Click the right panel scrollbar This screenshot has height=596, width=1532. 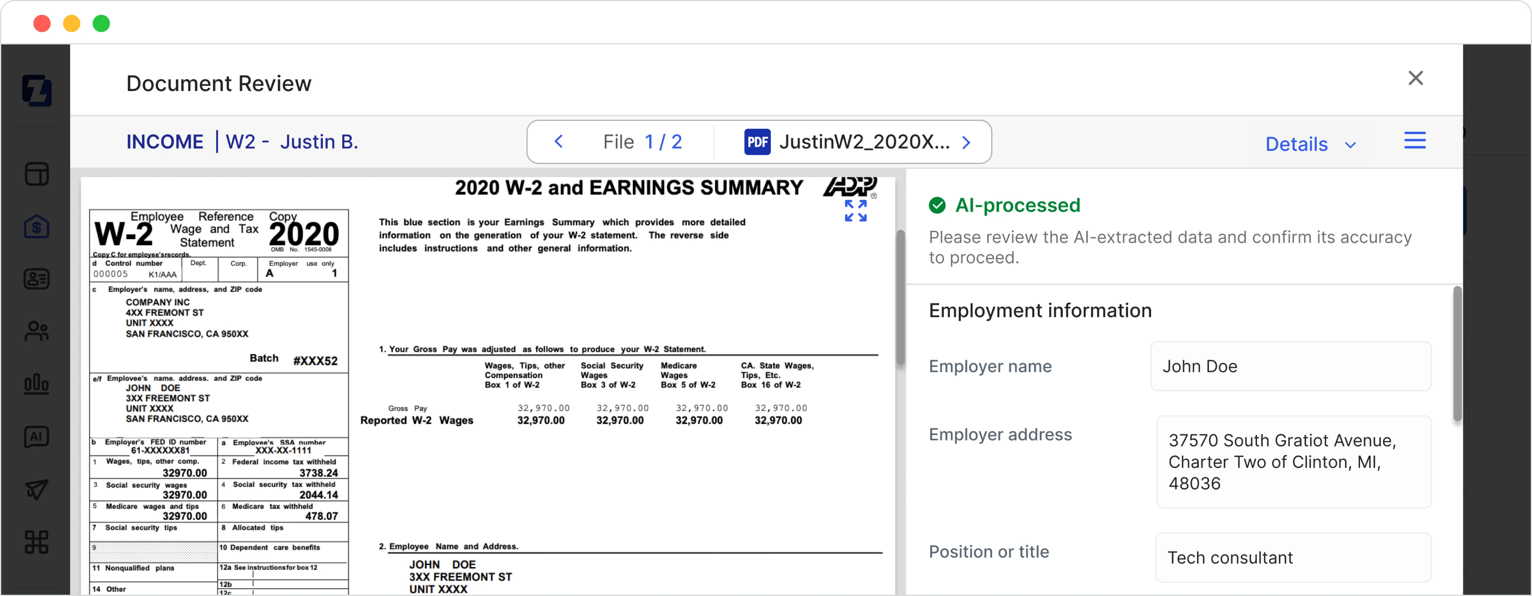pos(1457,354)
